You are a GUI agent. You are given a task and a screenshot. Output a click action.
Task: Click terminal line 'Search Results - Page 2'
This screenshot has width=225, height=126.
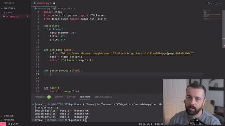click(62, 114)
